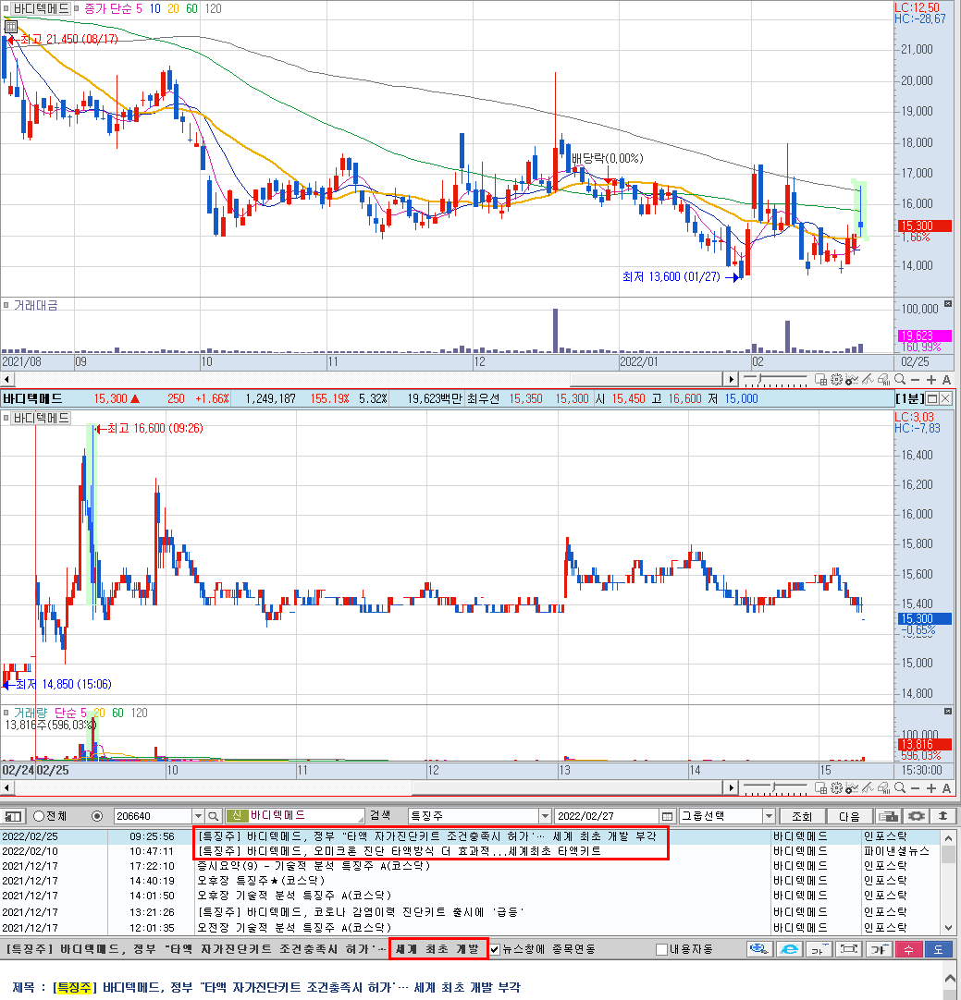Image resolution: width=961 pixels, height=1000 pixels.
Task: Adjust the minute chart zoom slider
Action: pyautogui.click(x=774, y=787)
